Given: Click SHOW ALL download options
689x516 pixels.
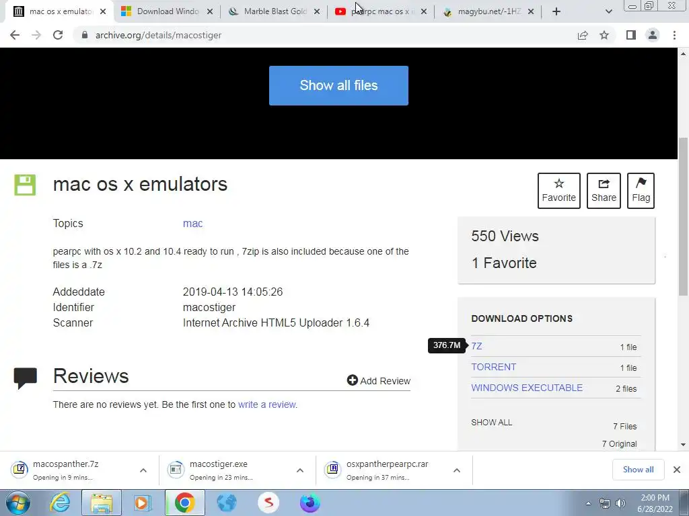Looking at the screenshot, I should [491, 423].
